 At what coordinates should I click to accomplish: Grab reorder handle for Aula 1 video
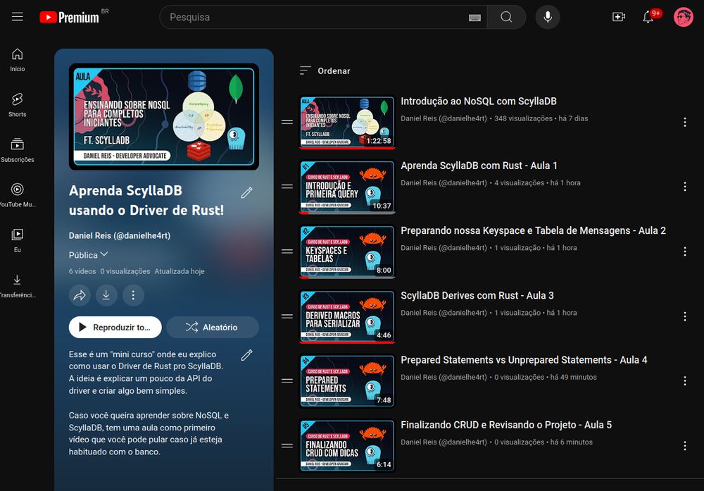point(287,187)
